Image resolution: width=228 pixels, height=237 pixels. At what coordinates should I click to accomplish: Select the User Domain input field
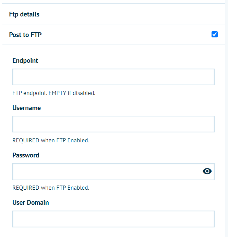click(113, 219)
